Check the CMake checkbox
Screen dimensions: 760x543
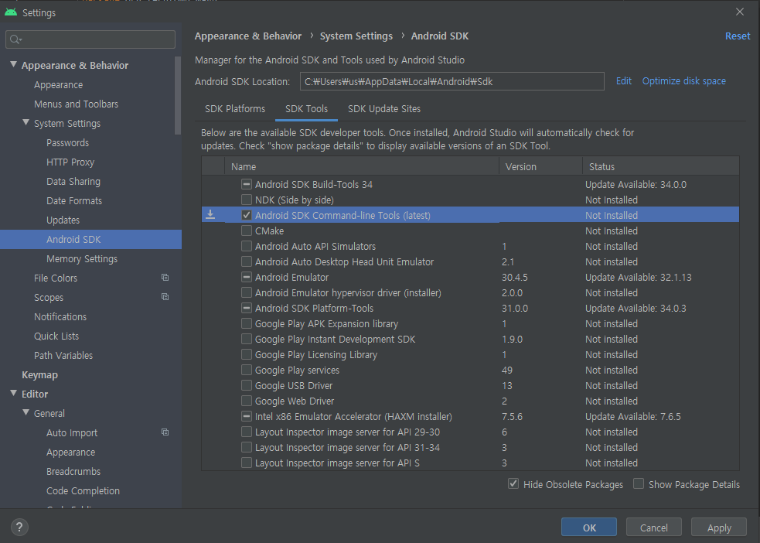[x=247, y=231]
